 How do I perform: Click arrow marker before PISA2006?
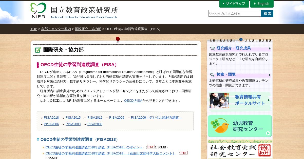pos(42,124)
